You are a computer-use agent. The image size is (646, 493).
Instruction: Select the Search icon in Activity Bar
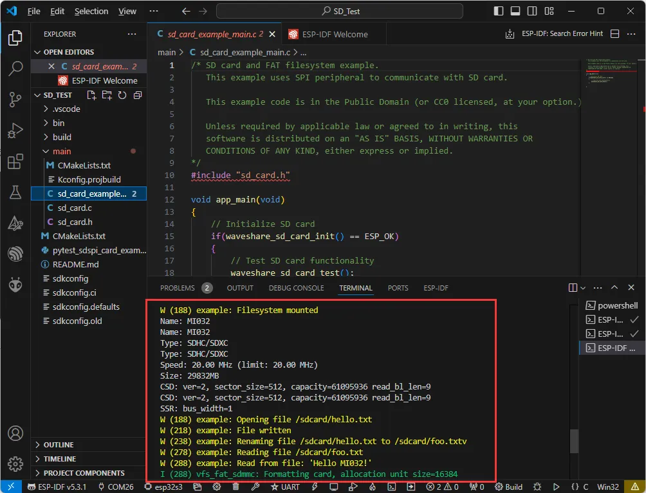(x=15, y=69)
